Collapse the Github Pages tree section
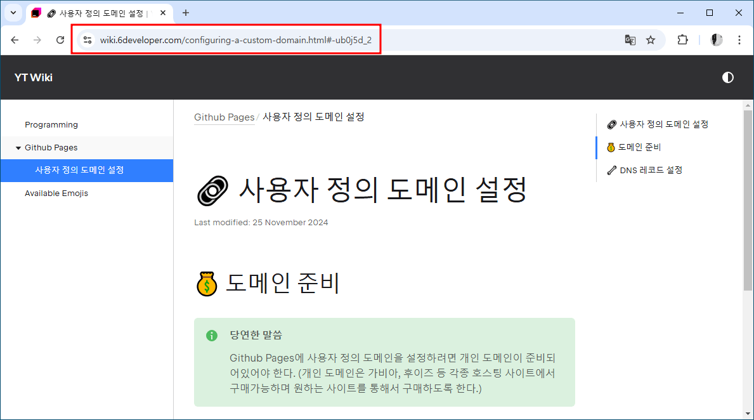The height and width of the screenshot is (420, 754). click(18, 148)
